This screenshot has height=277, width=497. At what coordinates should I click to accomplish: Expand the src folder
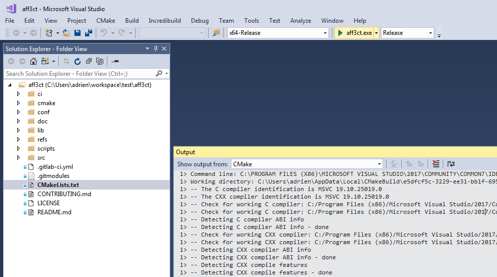click(18, 158)
